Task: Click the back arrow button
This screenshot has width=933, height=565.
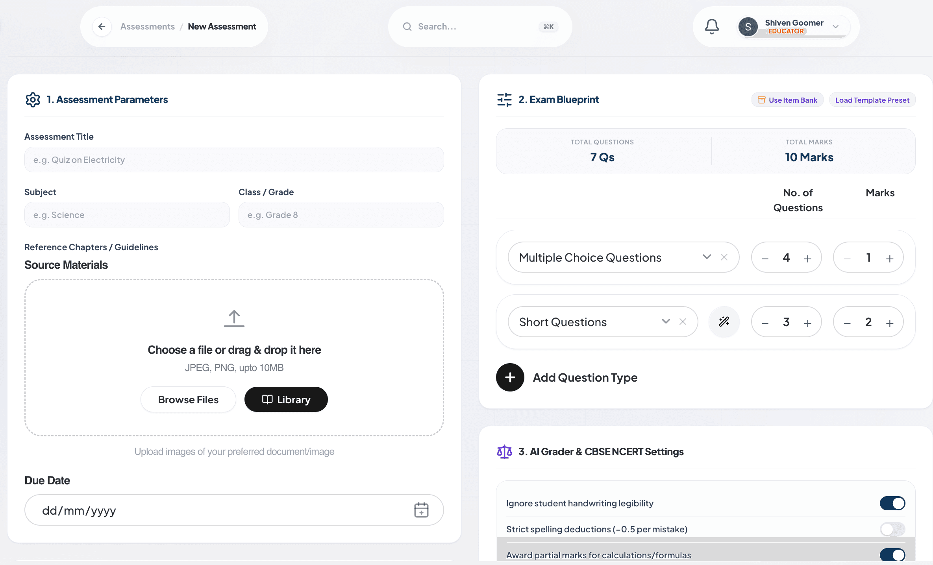Action: tap(102, 26)
